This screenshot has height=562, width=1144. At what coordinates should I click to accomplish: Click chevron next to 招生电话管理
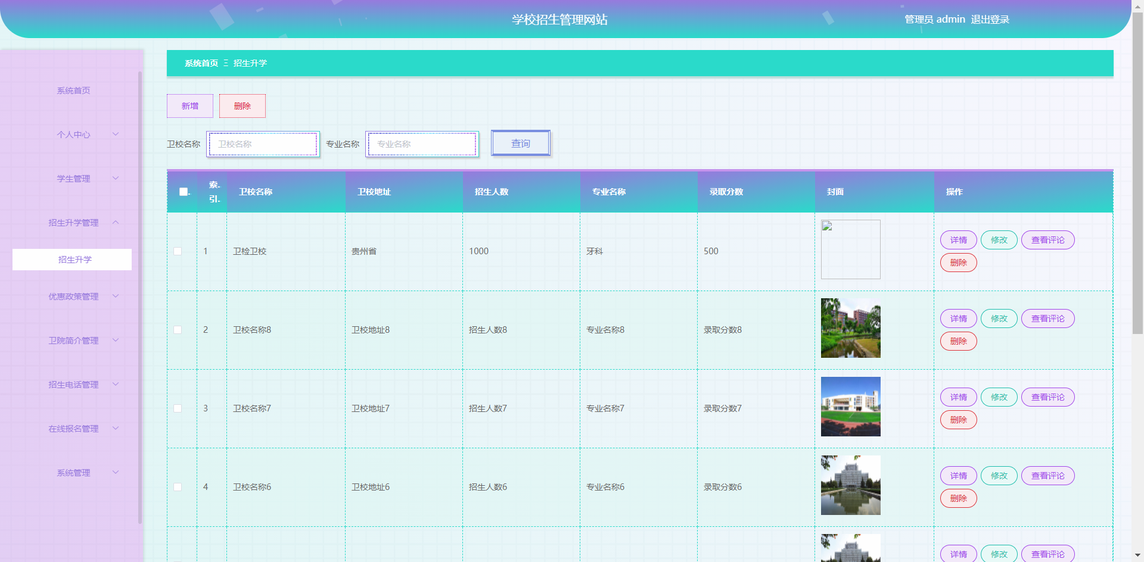click(116, 384)
